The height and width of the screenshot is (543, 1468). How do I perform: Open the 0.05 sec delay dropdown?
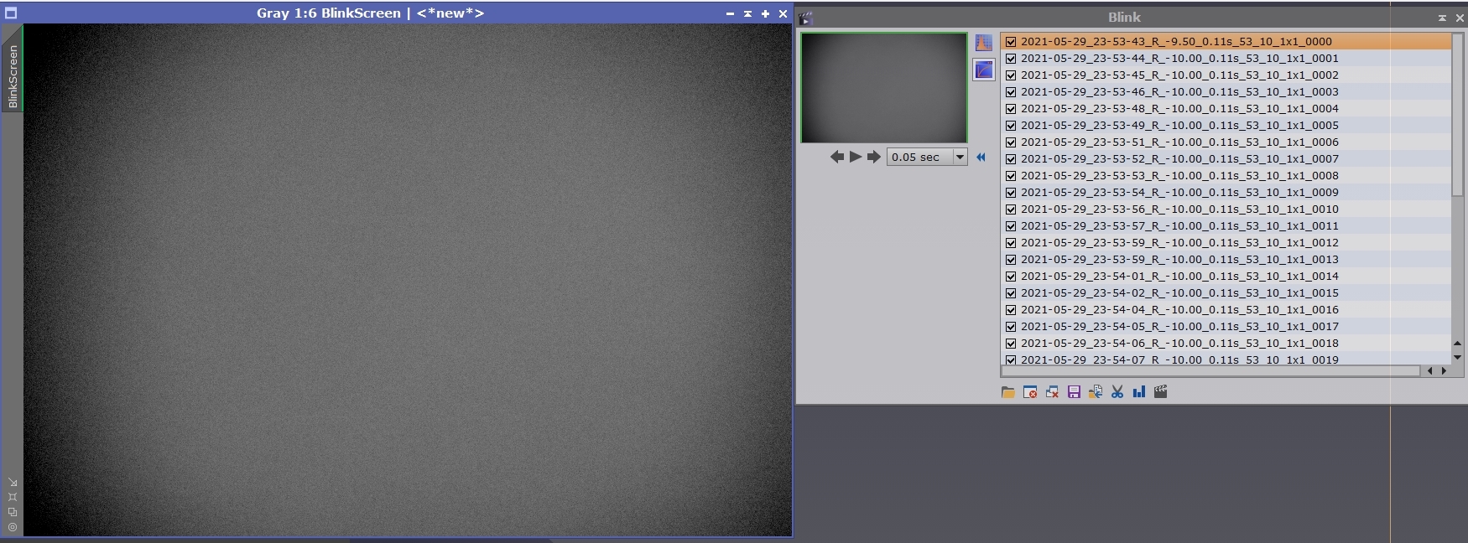[960, 157]
